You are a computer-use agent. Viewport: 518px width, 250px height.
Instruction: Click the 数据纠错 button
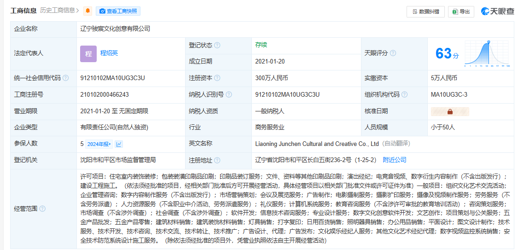(x=425, y=12)
